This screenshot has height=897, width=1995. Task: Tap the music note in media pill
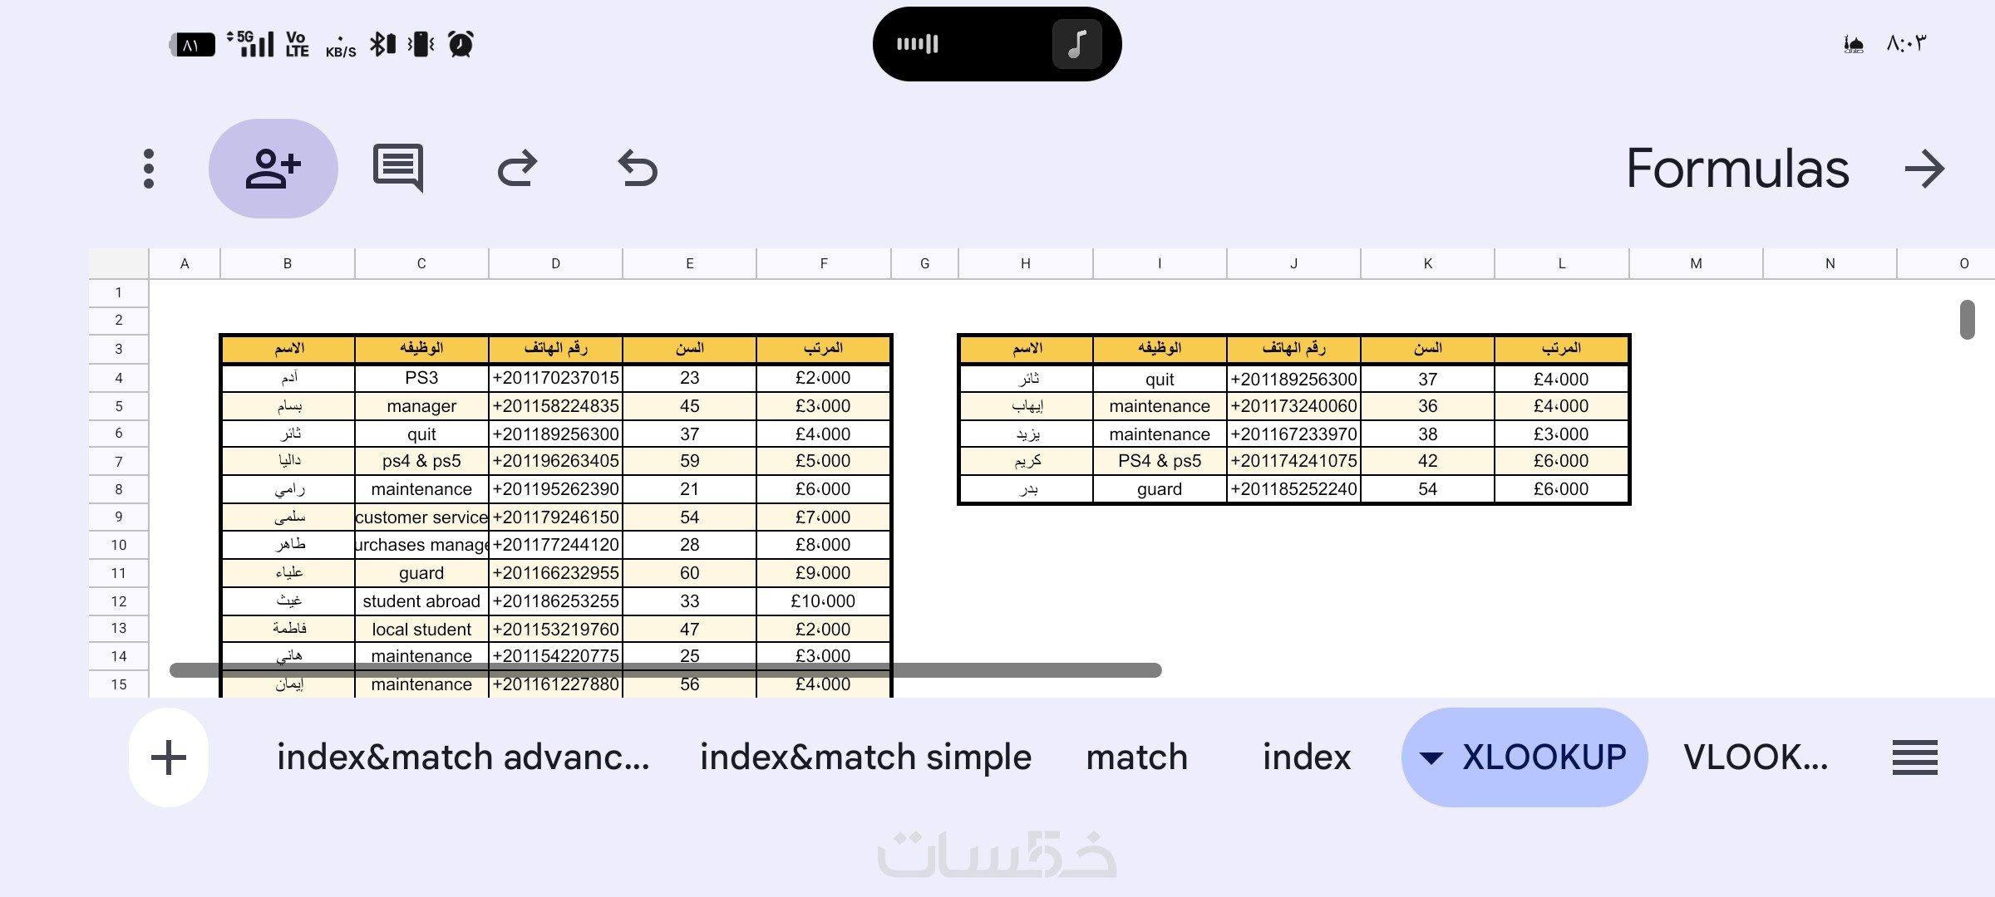point(1076,44)
